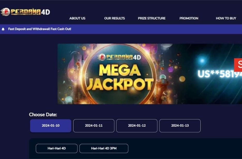Click the flaming P emblem in header
This screenshot has width=242, height=159.
pos(5,12)
